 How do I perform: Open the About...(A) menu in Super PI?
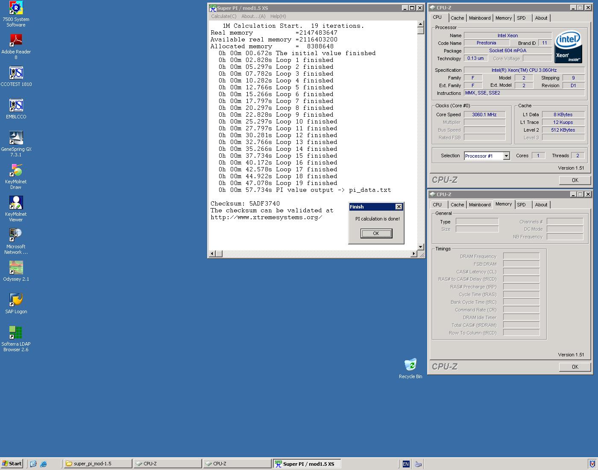pos(253,16)
